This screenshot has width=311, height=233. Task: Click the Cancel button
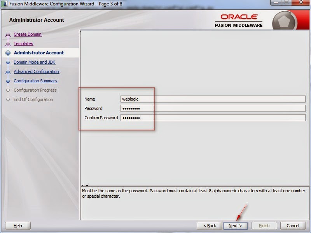293,226
